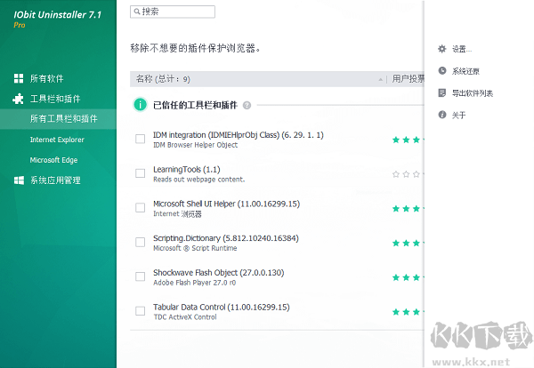Viewport: 534px width, 368px height.
Task: Click the 'Reads out webpage content.' description
Action: (x=198, y=180)
